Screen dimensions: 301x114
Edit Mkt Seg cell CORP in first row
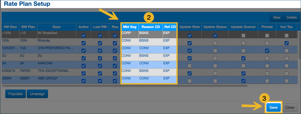click(x=130, y=33)
